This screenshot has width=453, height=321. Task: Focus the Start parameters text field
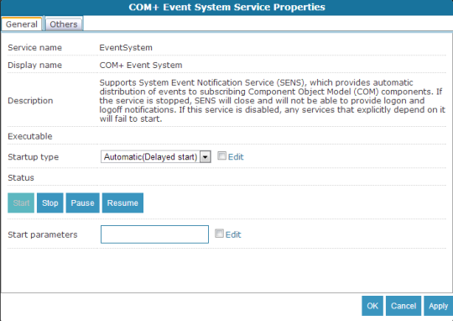[154, 234]
